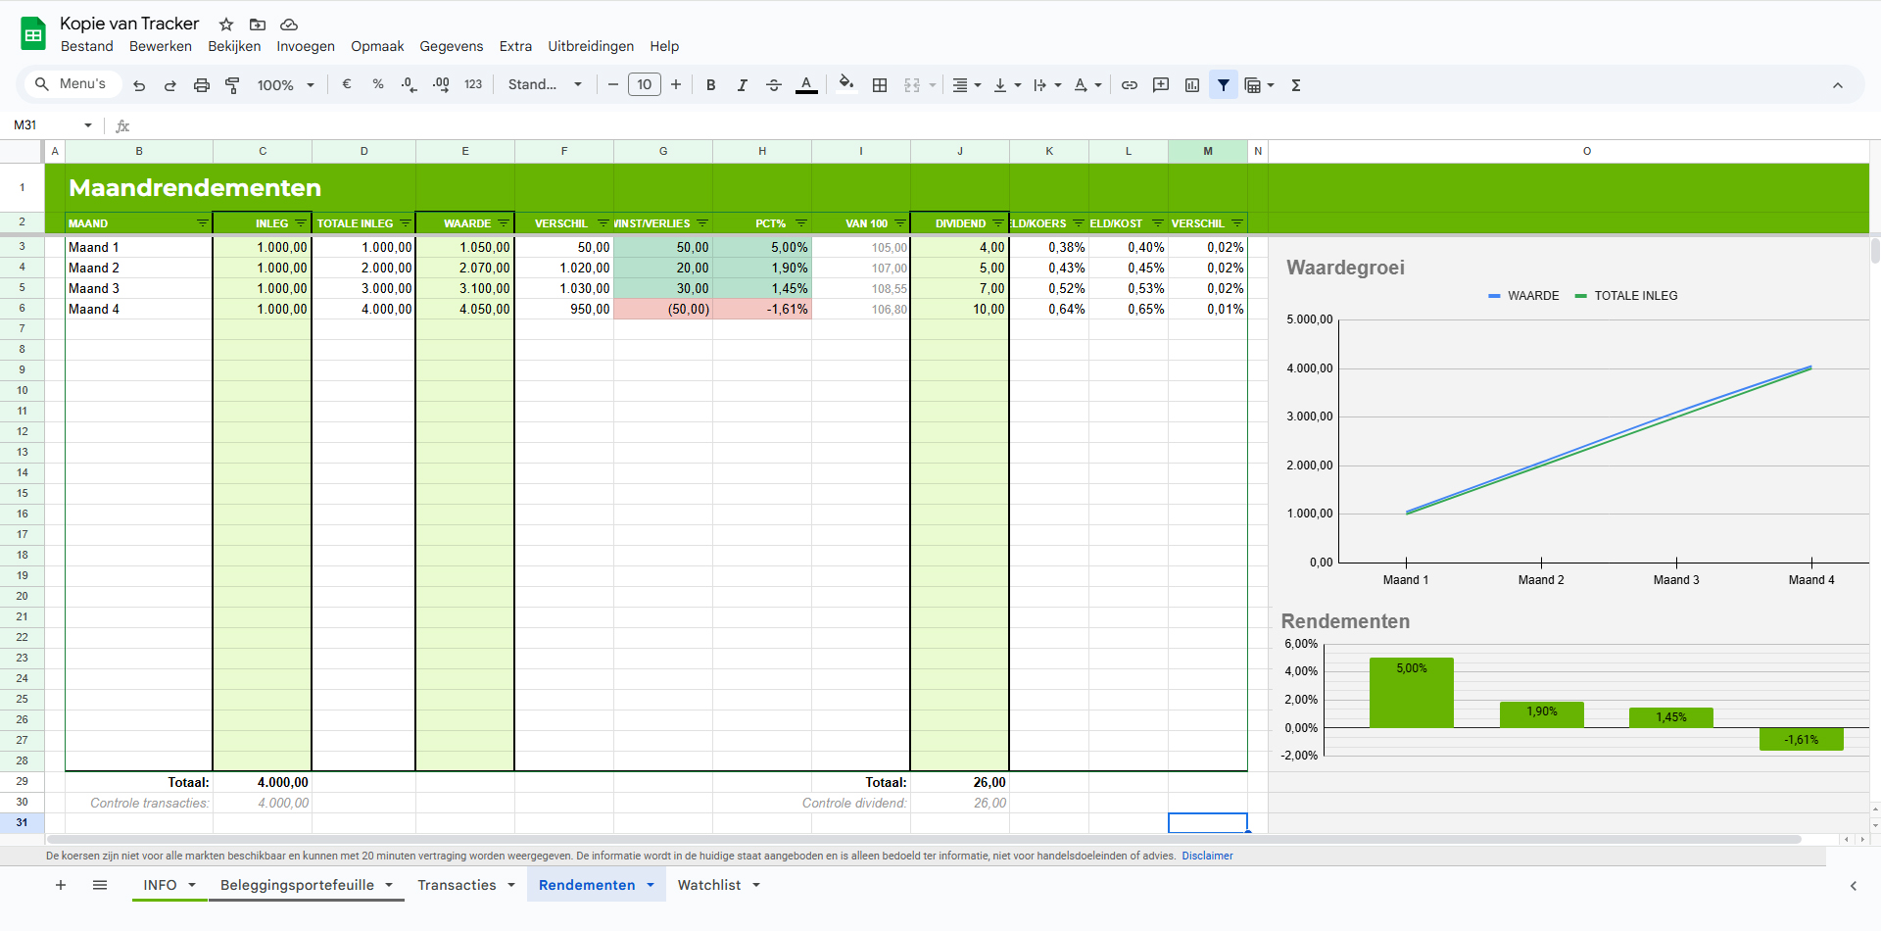Select the paint format roller icon
Image resolution: width=1881 pixels, height=931 pixels.
click(232, 85)
